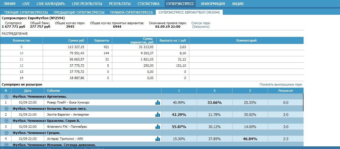The image size is (340, 149).
Task: Switch to LIVE-КАЛЕНДАРЬ section
Action: pyautogui.click(x=51, y=4)
